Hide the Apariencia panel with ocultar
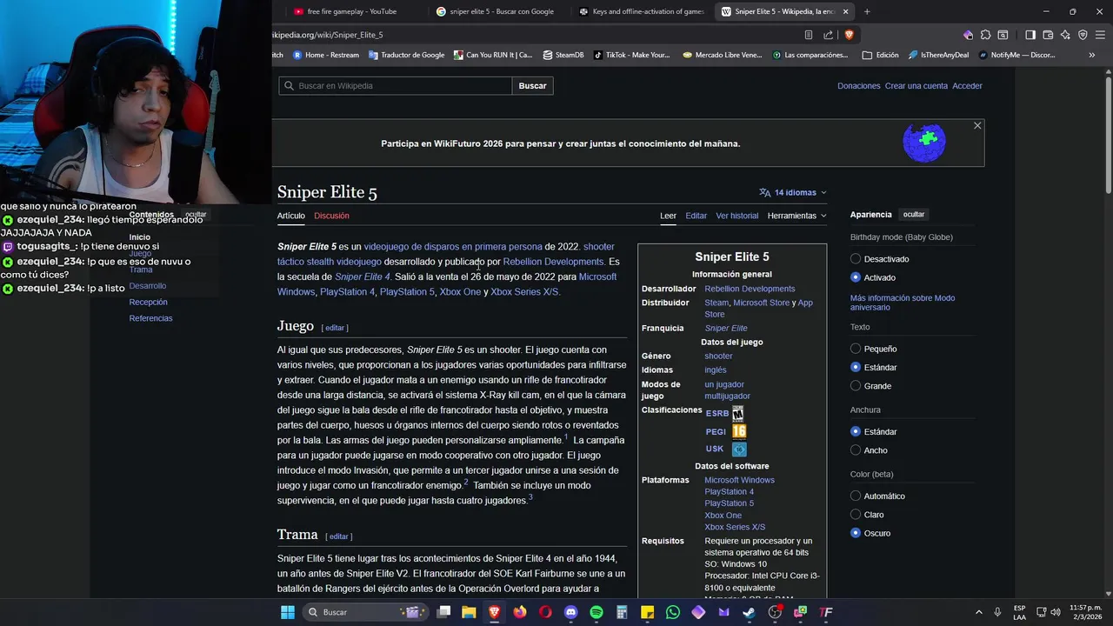The width and height of the screenshot is (1113, 626). pyautogui.click(x=914, y=215)
